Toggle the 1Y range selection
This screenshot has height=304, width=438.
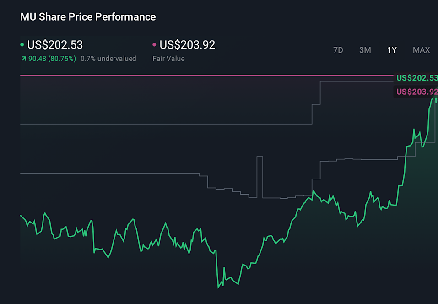coord(391,50)
